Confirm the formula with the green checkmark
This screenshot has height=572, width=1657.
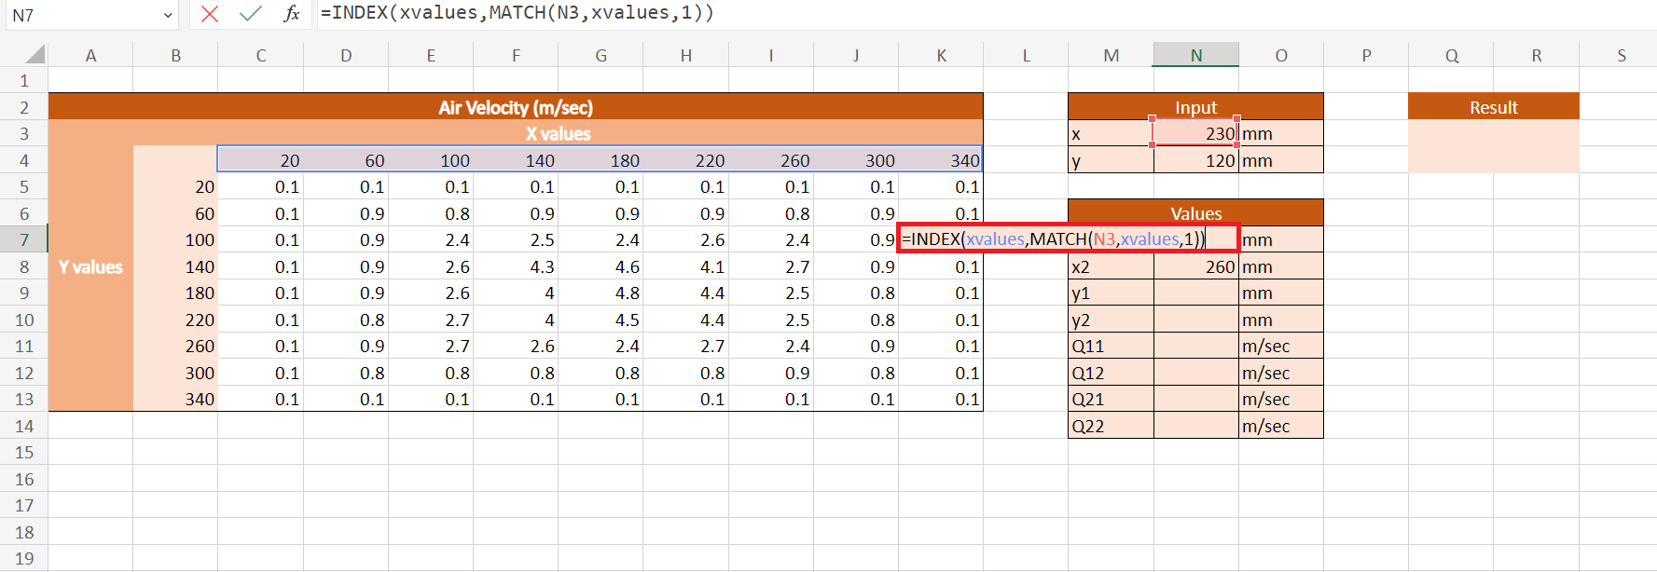[250, 14]
